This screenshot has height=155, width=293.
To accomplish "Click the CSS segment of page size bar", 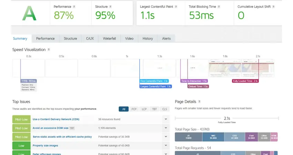I will (234, 137).
